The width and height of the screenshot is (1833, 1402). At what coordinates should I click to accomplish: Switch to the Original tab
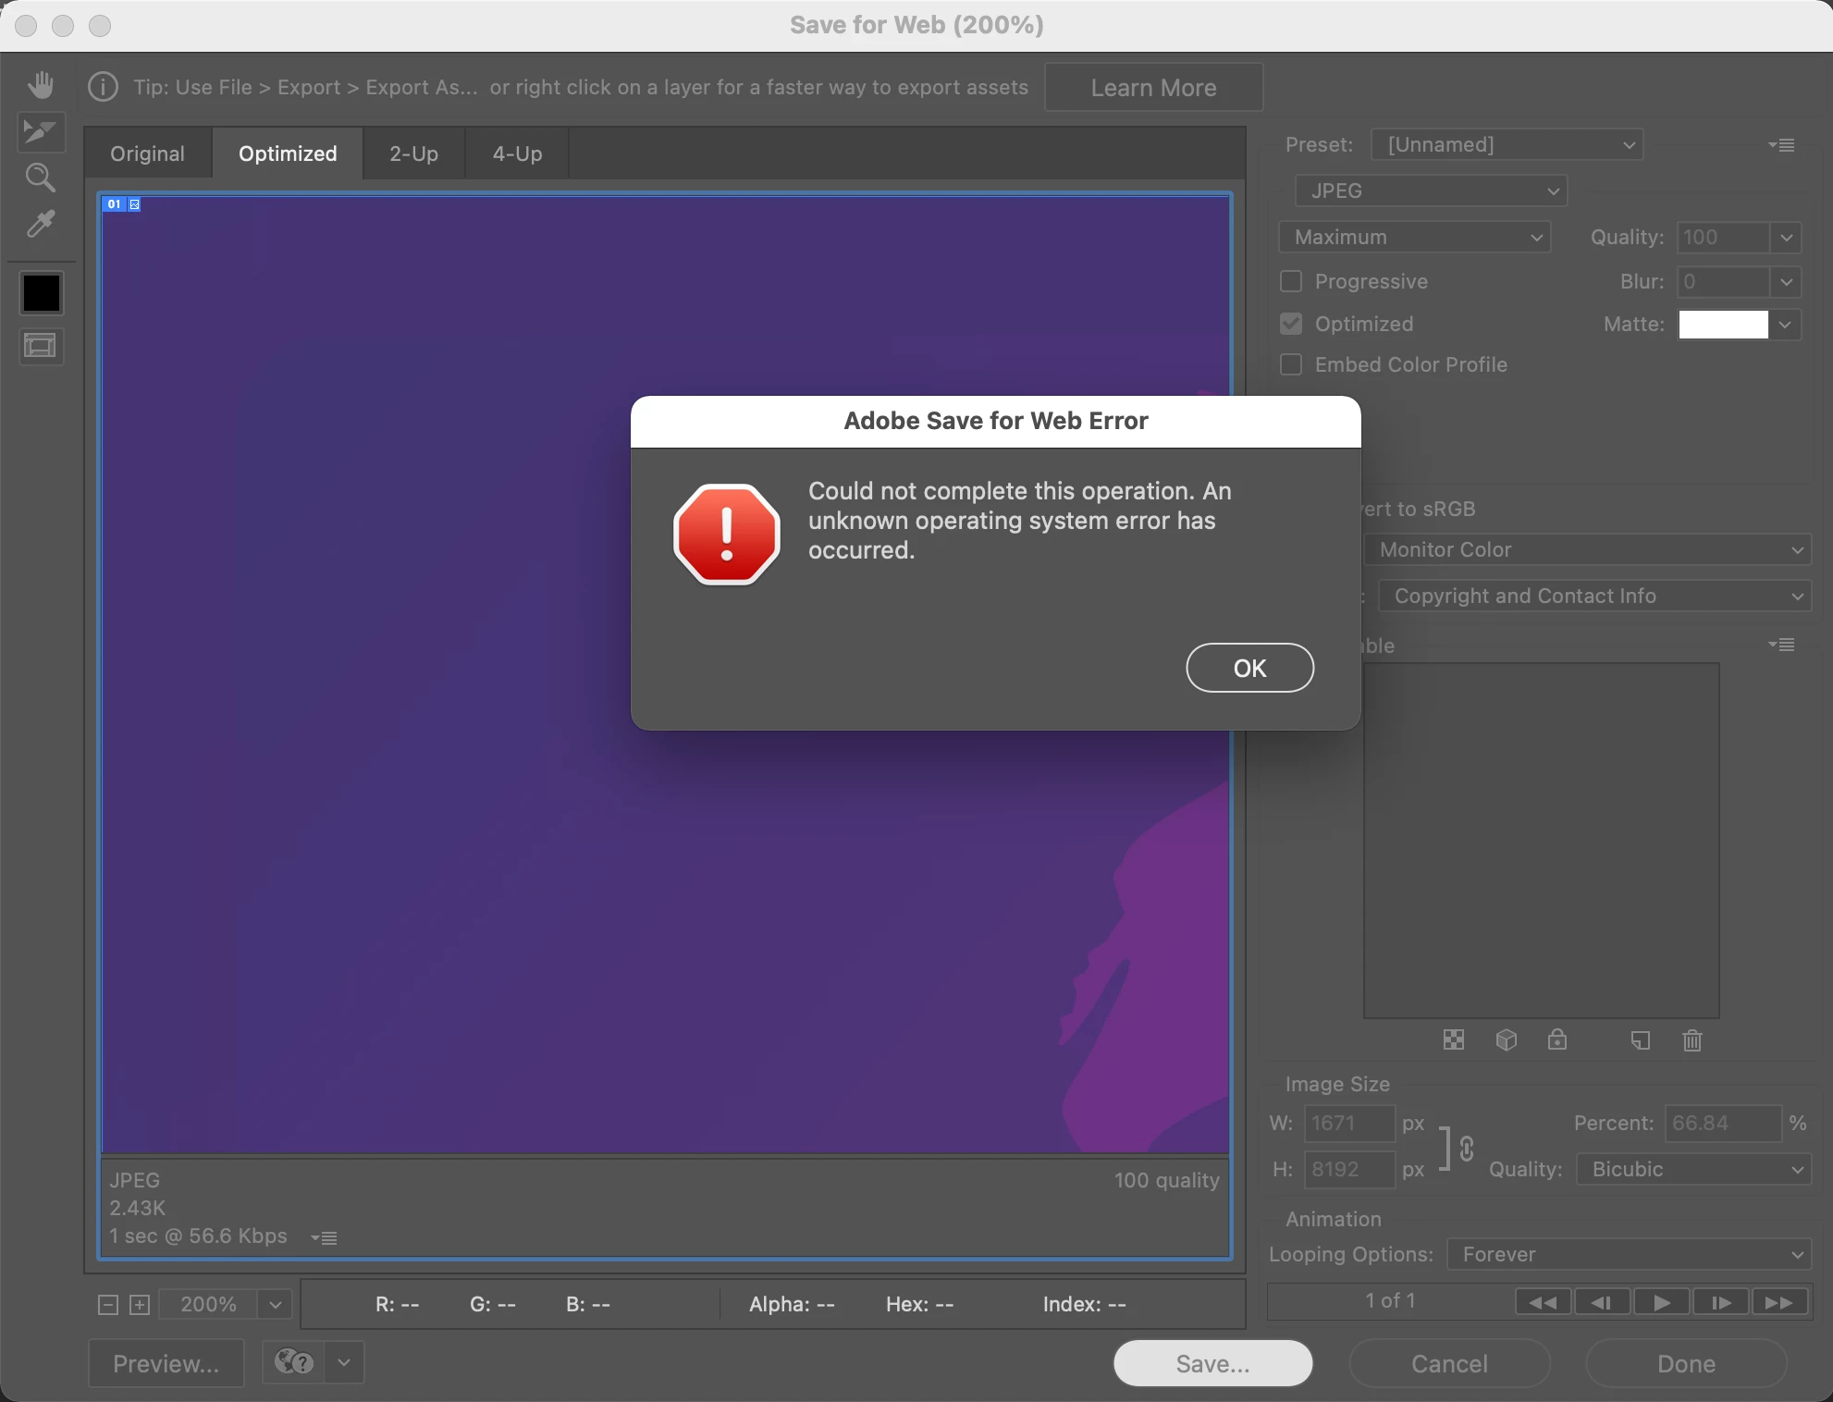[147, 154]
